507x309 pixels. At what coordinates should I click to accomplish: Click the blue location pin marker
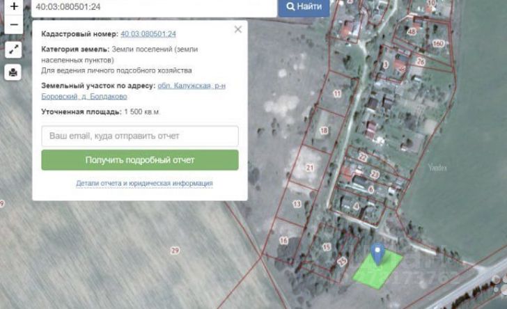[377, 254]
